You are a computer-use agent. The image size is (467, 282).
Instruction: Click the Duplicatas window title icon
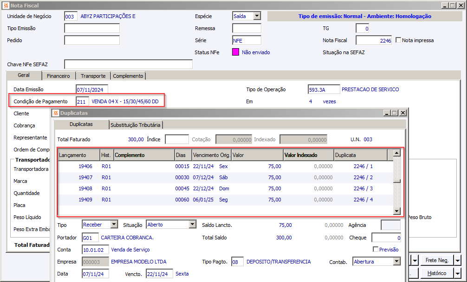[56, 113]
